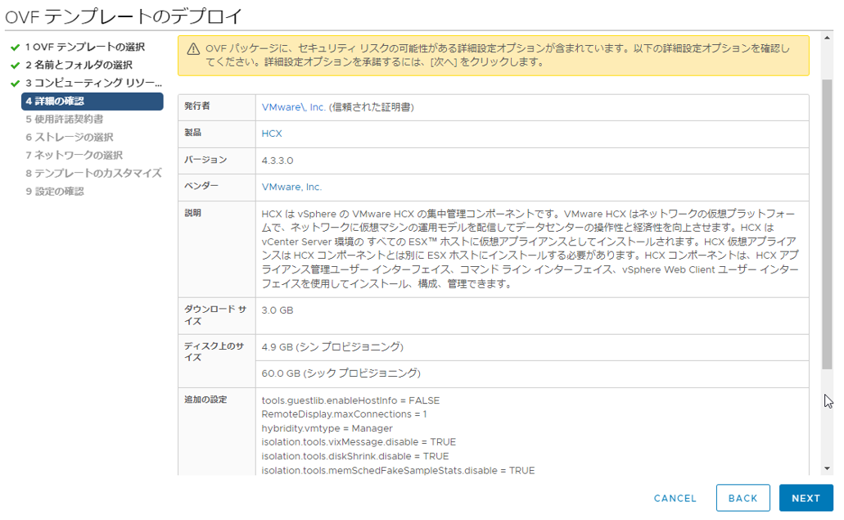
Task: Click the scrollbar down arrow
Action: tap(827, 469)
